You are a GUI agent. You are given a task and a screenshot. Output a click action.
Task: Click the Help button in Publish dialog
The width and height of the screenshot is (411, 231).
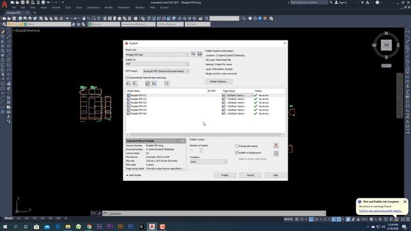[x=275, y=175]
